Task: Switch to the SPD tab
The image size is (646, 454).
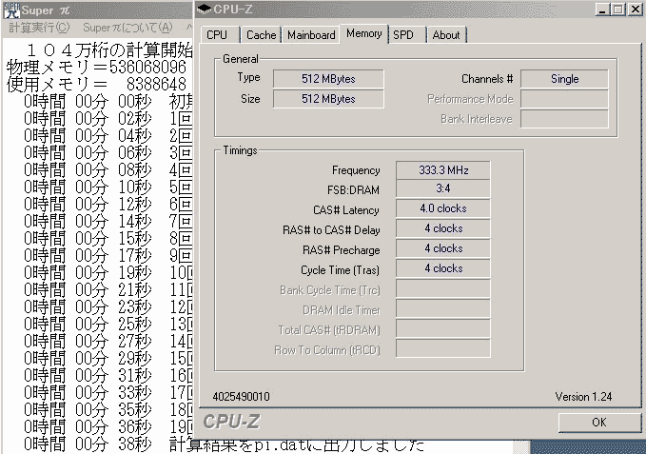Action: point(406,35)
